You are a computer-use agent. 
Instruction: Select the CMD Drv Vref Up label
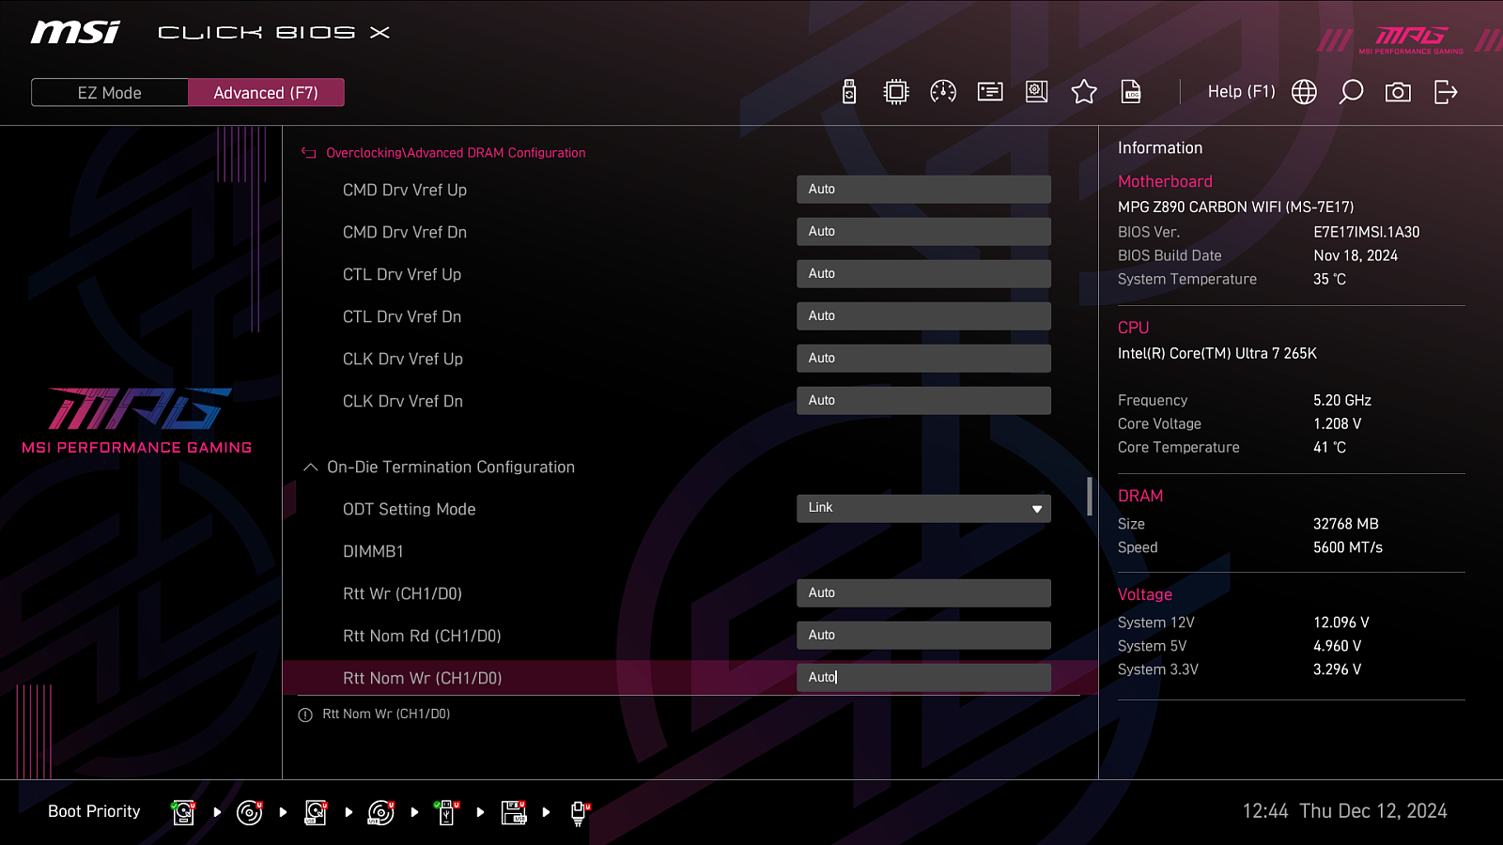pyautogui.click(x=405, y=190)
